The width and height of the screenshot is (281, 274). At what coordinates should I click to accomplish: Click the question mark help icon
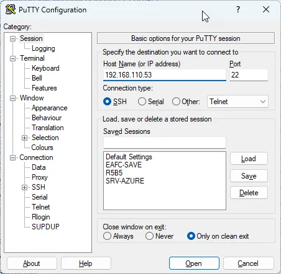pyautogui.click(x=238, y=9)
